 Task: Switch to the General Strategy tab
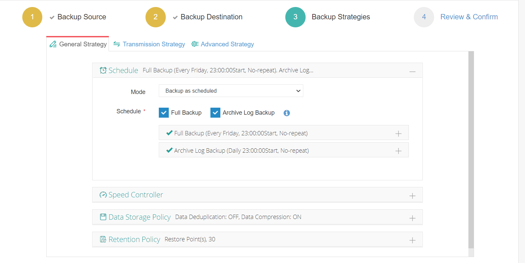(x=78, y=44)
